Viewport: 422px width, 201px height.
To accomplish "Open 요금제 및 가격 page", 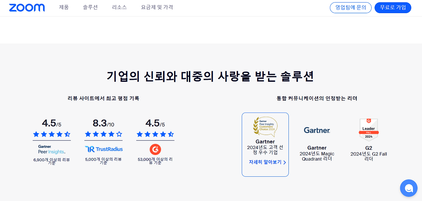I will tap(157, 7).
